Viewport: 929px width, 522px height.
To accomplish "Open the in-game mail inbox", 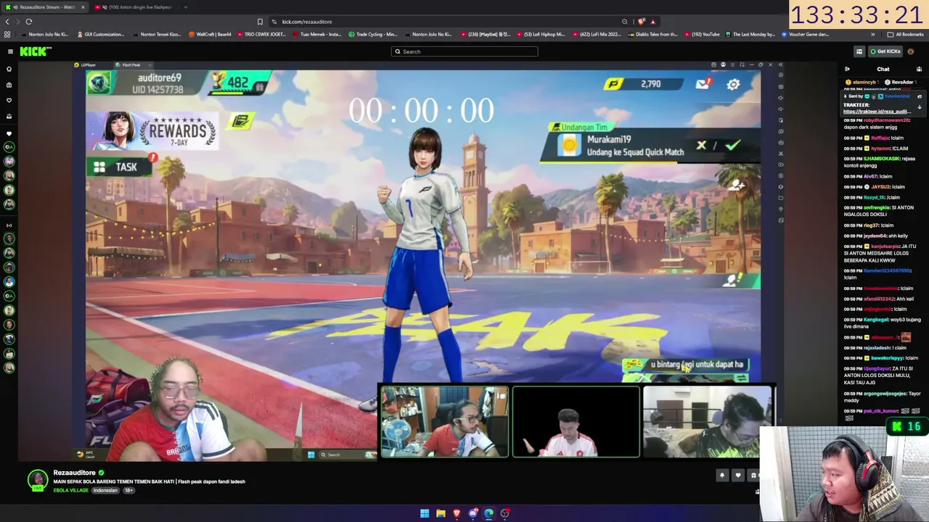I will pos(703,84).
